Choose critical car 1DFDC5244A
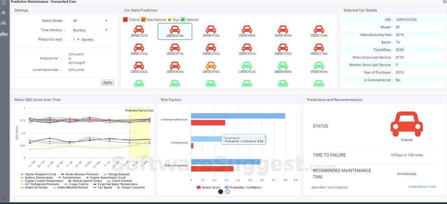This screenshot has height=204, width=447. tap(318, 30)
